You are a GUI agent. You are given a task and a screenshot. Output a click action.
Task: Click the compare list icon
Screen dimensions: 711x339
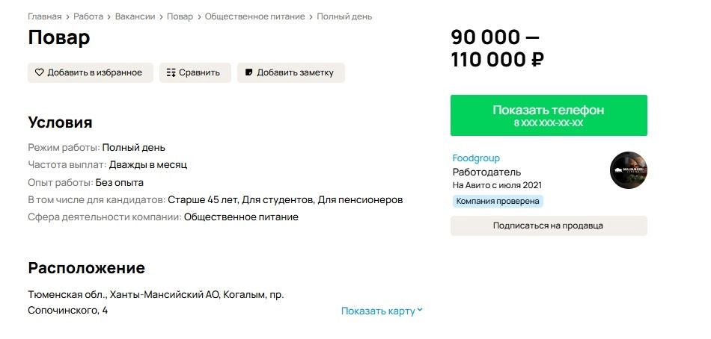(x=171, y=72)
